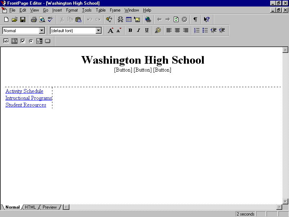Switch to the HTML tab
Screen dimensions: 289x217
tap(30, 207)
